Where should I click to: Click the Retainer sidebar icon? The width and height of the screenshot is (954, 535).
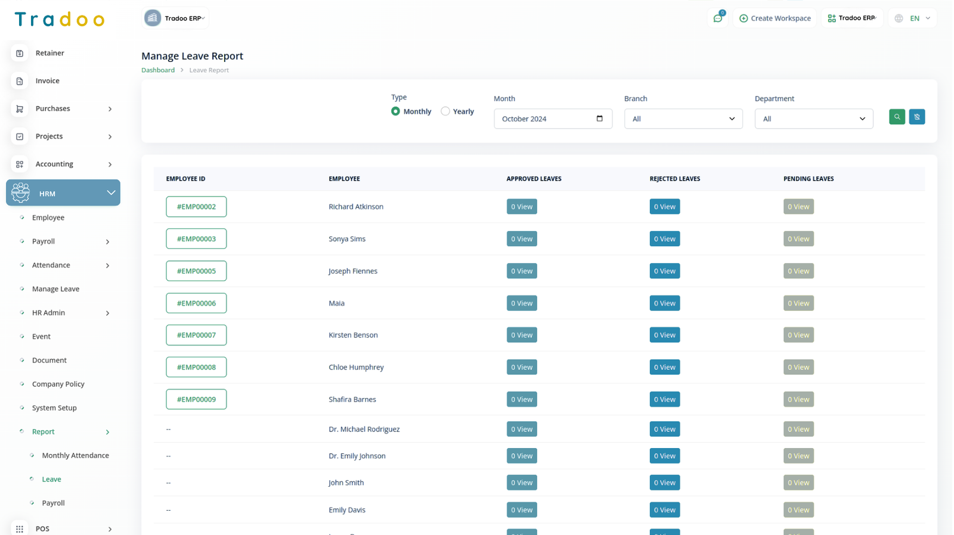pyautogui.click(x=20, y=53)
